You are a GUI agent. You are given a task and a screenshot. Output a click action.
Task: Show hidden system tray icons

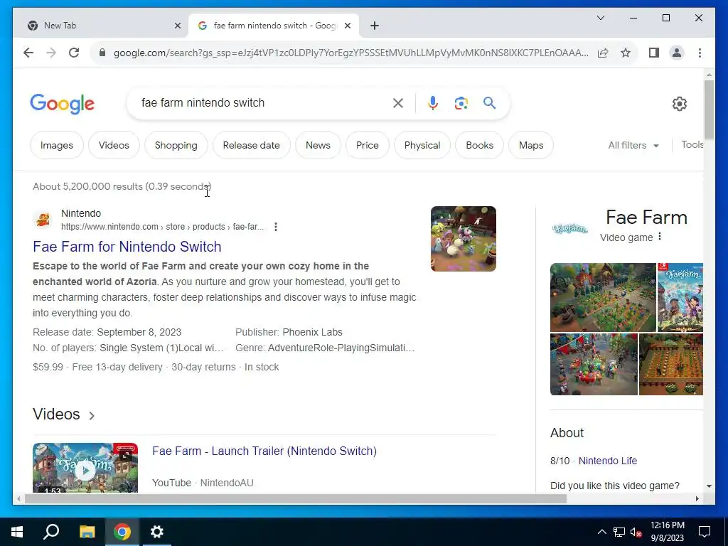click(601, 532)
